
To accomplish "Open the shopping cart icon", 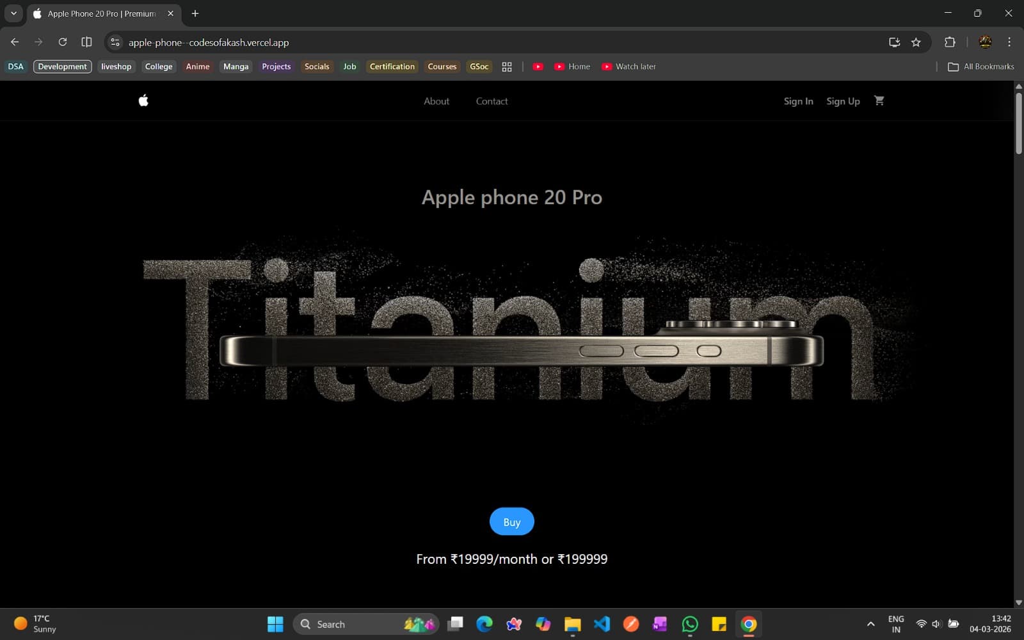I will pyautogui.click(x=879, y=100).
